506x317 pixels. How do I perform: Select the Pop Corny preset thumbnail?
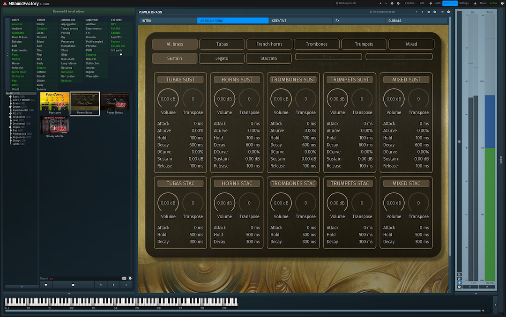pyautogui.click(x=54, y=102)
